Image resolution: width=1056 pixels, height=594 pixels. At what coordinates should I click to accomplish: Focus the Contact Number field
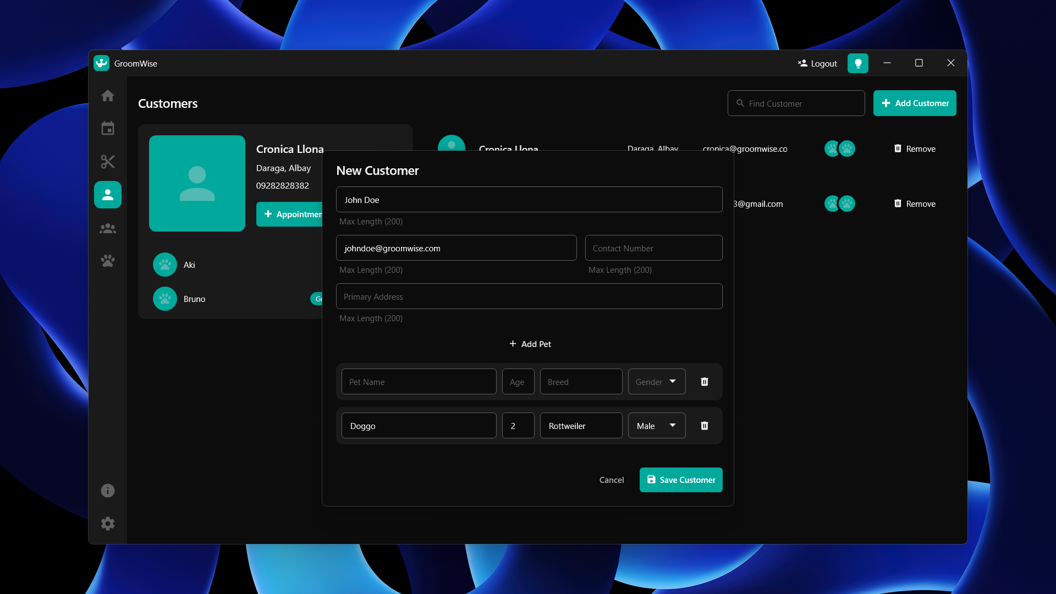[x=653, y=248]
